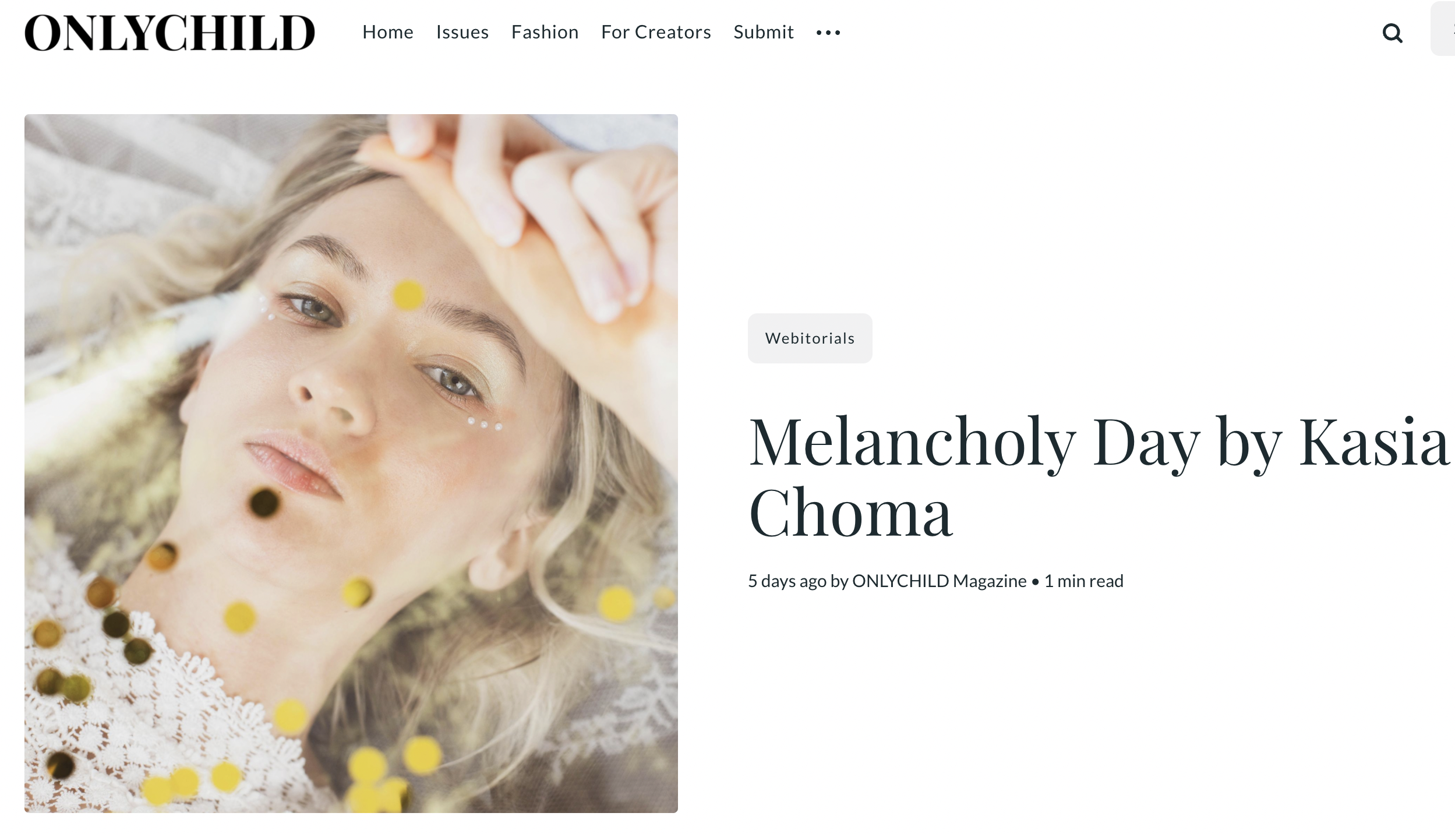The image size is (1455, 834).
Task: Click the word Choma in the headline
Action: (x=850, y=513)
